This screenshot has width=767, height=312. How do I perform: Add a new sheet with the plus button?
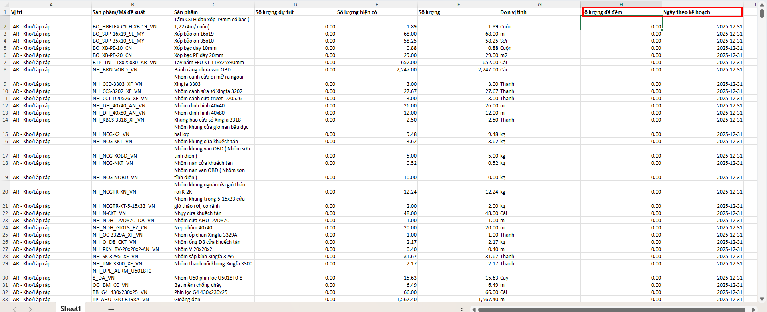(111, 309)
